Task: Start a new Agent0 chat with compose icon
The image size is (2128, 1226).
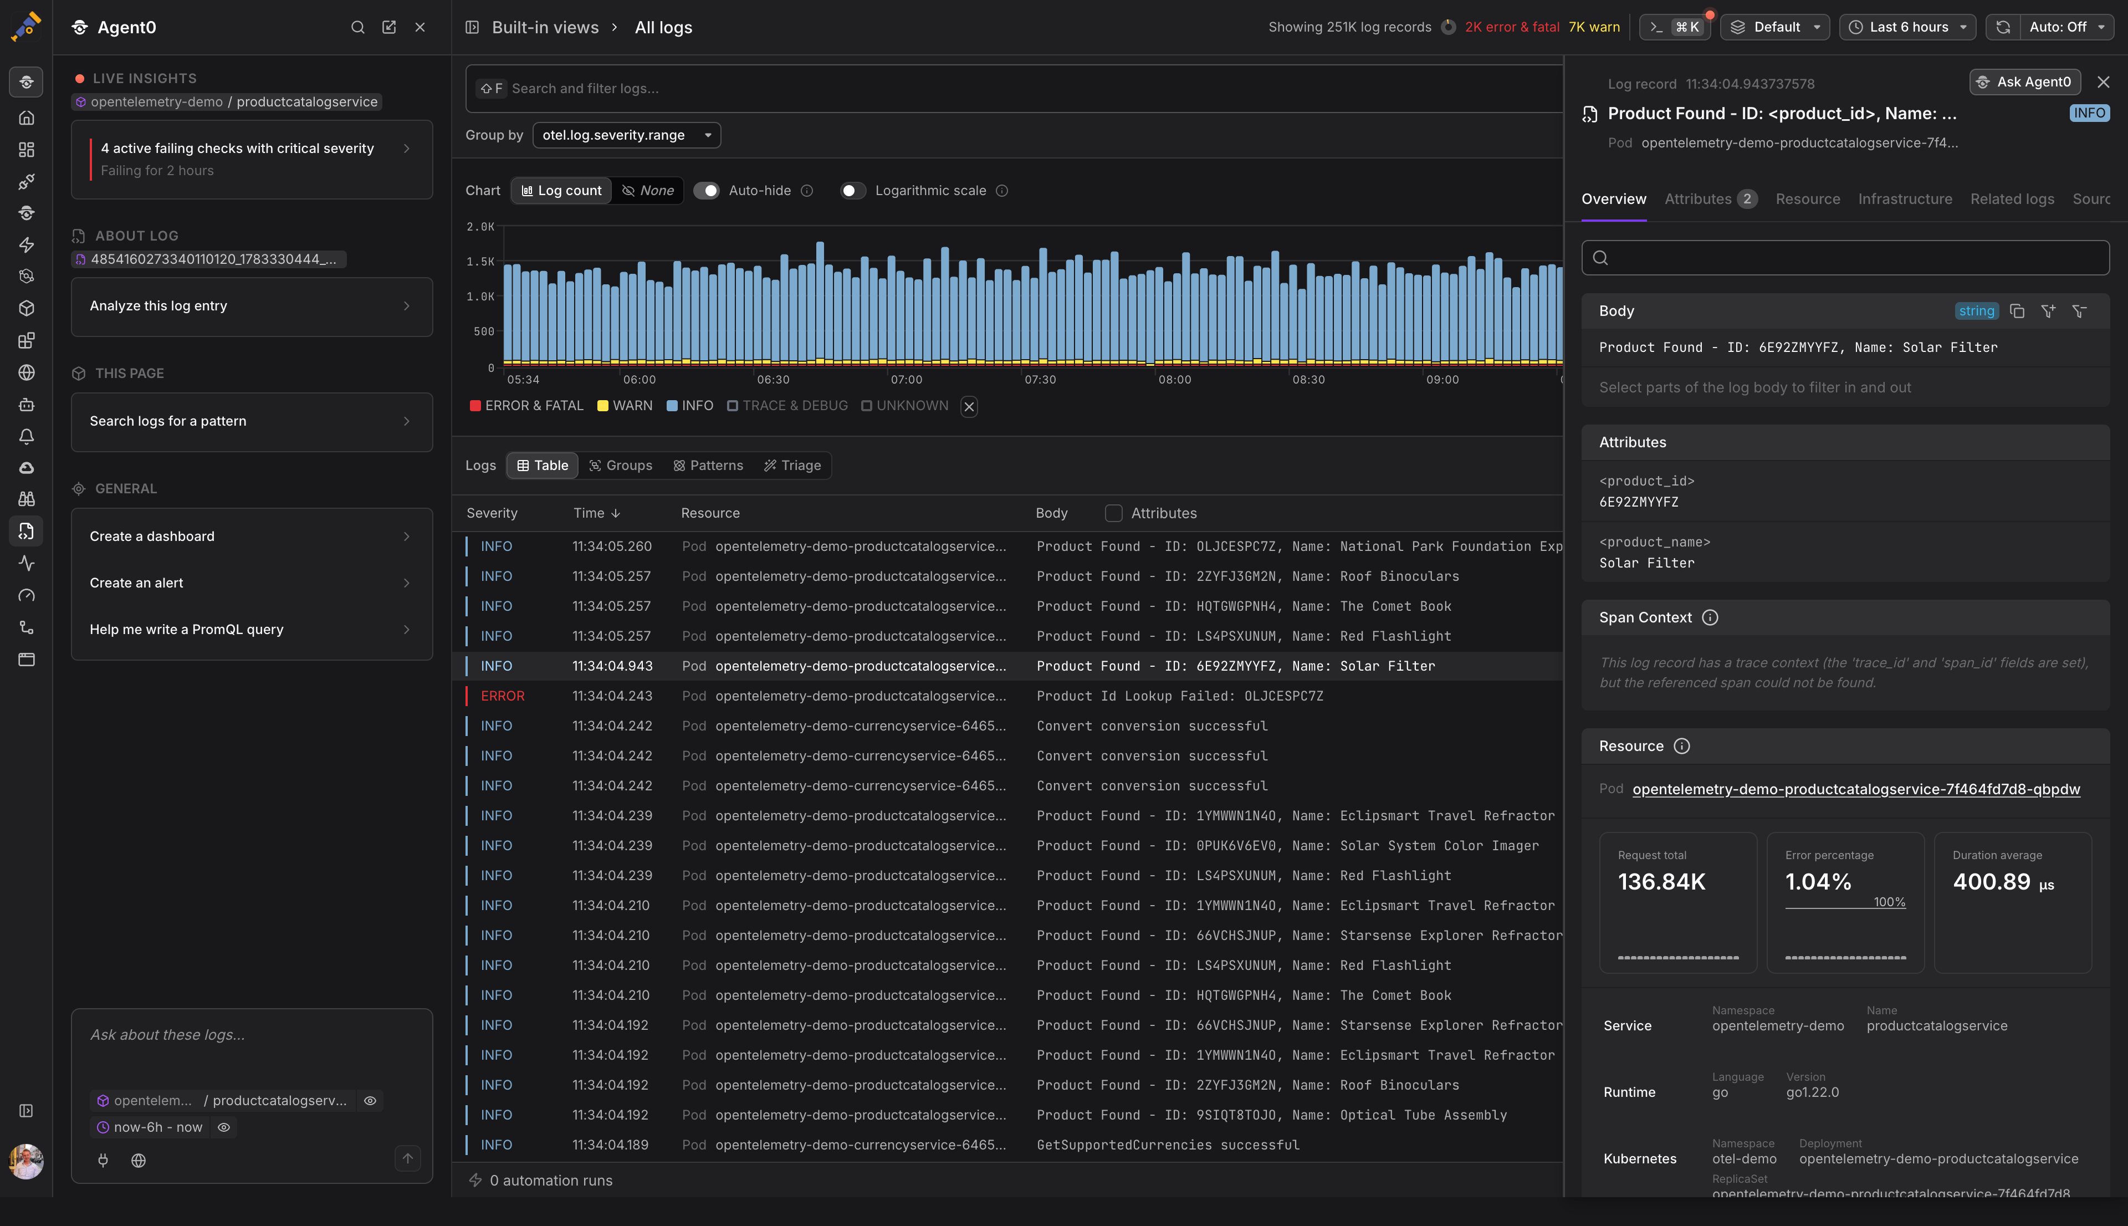Action: 389,27
